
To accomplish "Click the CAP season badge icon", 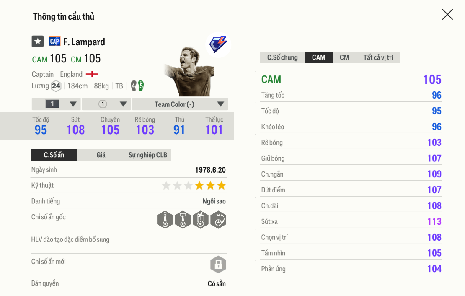I will pyautogui.click(x=54, y=41).
